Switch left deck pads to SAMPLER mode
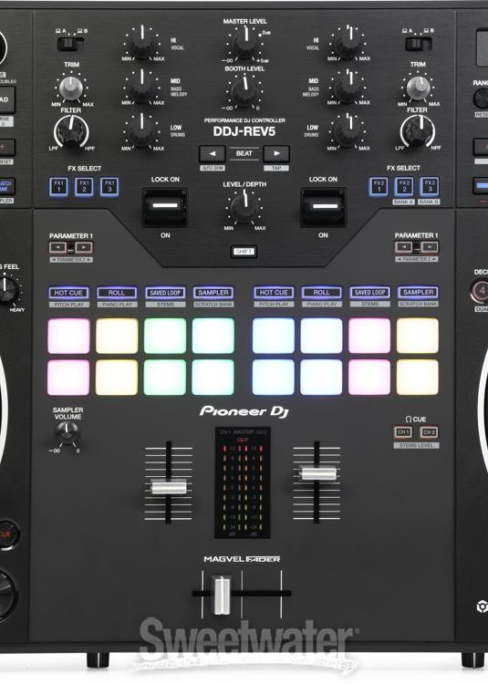The height and width of the screenshot is (684, 488). tap(213, 293)
